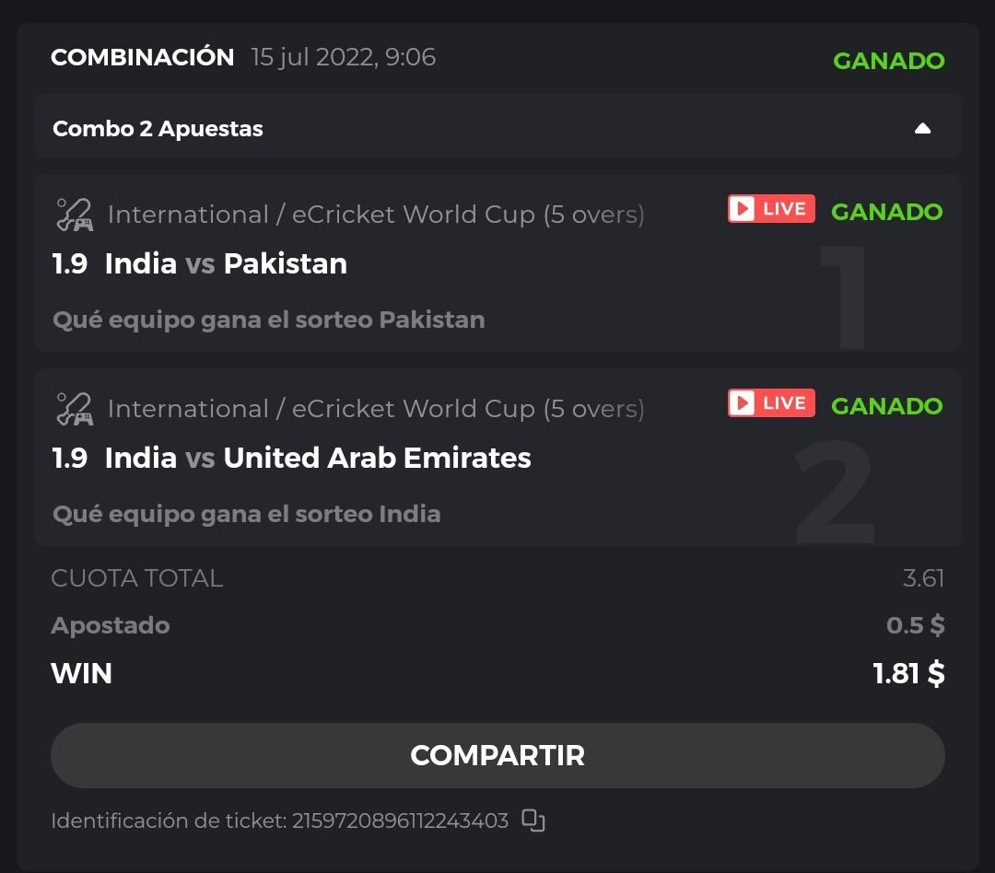Collapse the Combo 2 Apuestas section
This screenshot has height=873, width=995.
[x=922, y=129]
